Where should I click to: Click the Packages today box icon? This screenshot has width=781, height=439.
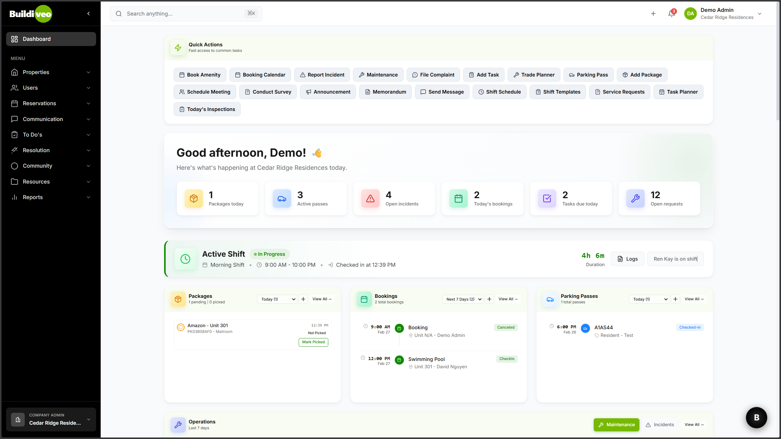pyautogui.click(x=193, y=198)
